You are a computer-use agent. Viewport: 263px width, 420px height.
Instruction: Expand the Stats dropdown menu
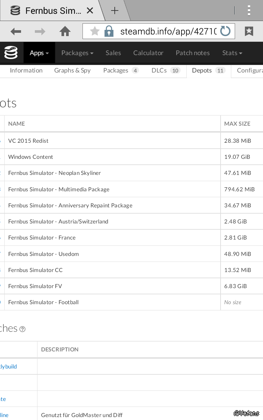point(232,53)
